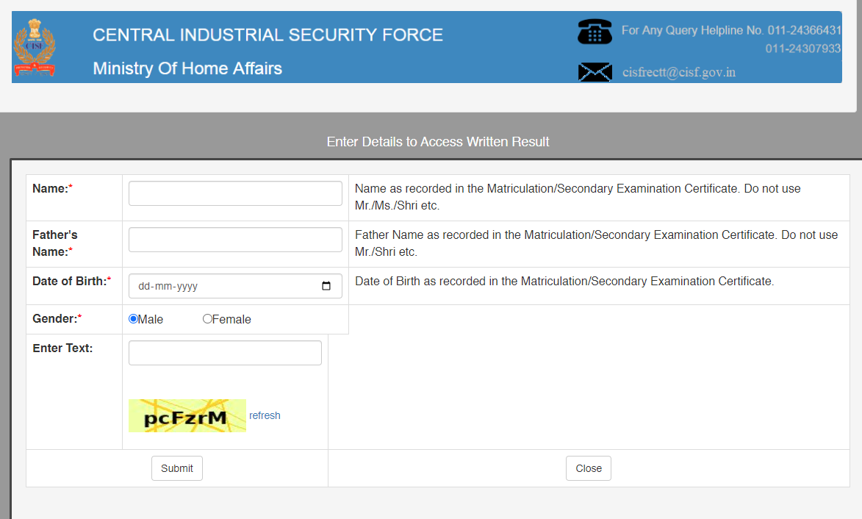The image size is (862, 519).
Task: Open the Date of Birth calendar picker
Action: point(327,286)
